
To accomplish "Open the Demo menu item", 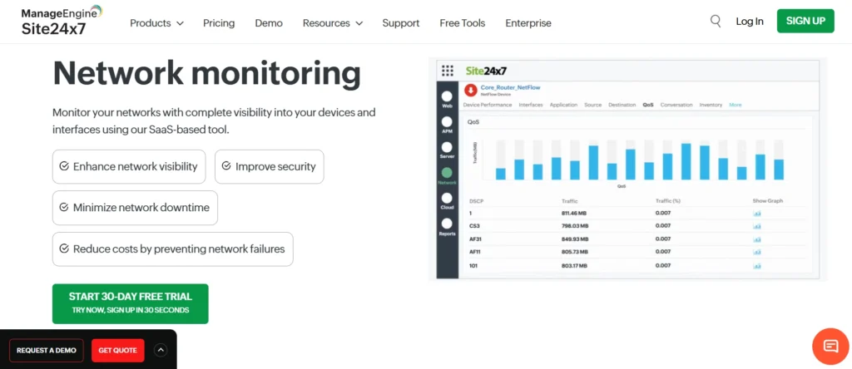I will click(269, 22).
